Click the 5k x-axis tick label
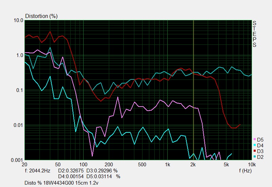The width and height of the screenshot is (272, 187). [x=226, y=165]
